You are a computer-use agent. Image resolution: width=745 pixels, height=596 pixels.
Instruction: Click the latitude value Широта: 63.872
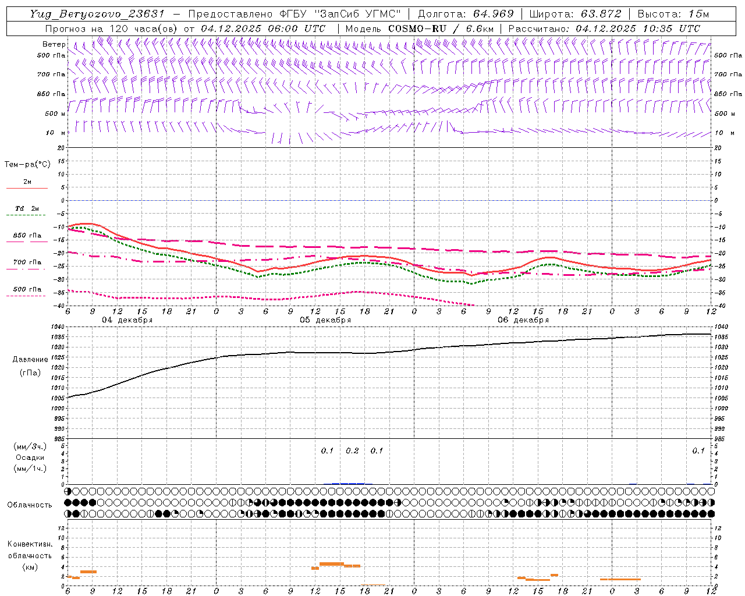[575, 14]
